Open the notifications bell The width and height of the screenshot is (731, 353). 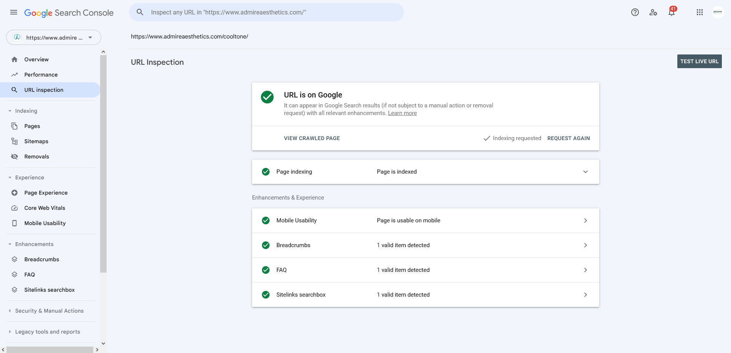coord(672,12)
